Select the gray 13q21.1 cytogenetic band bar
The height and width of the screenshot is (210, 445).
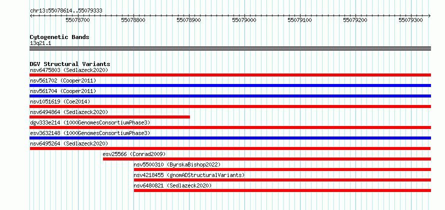click(x=230, y=48)
